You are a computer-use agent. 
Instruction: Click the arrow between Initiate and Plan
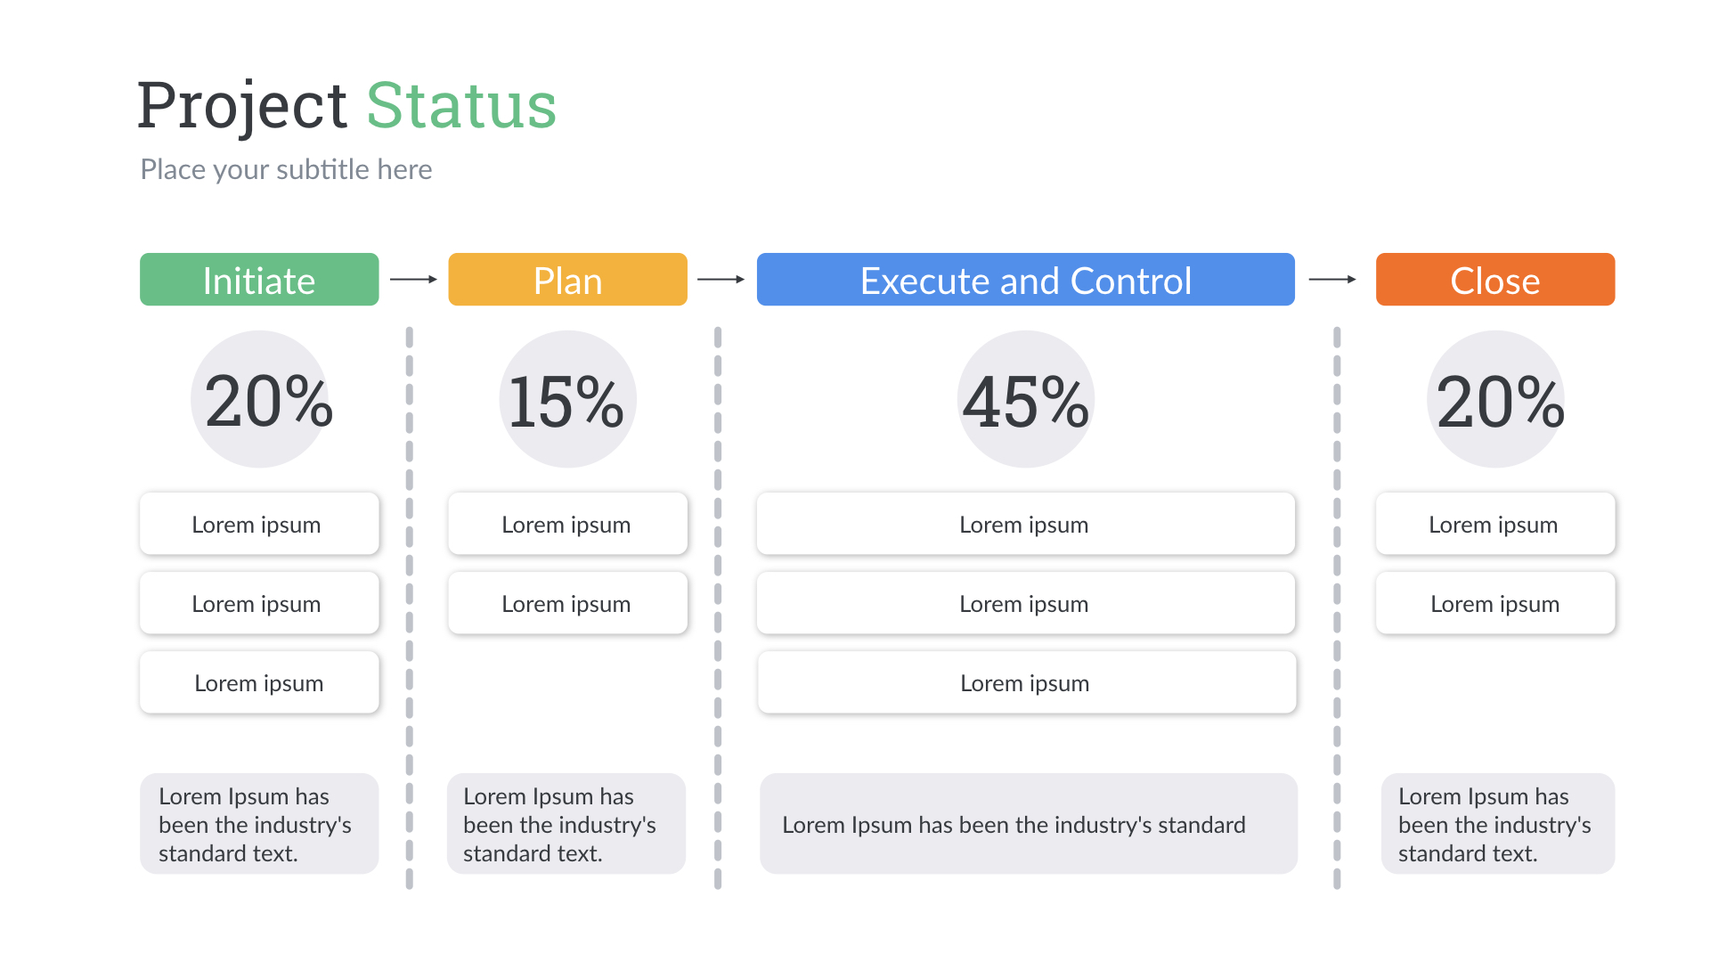(413, 280)
